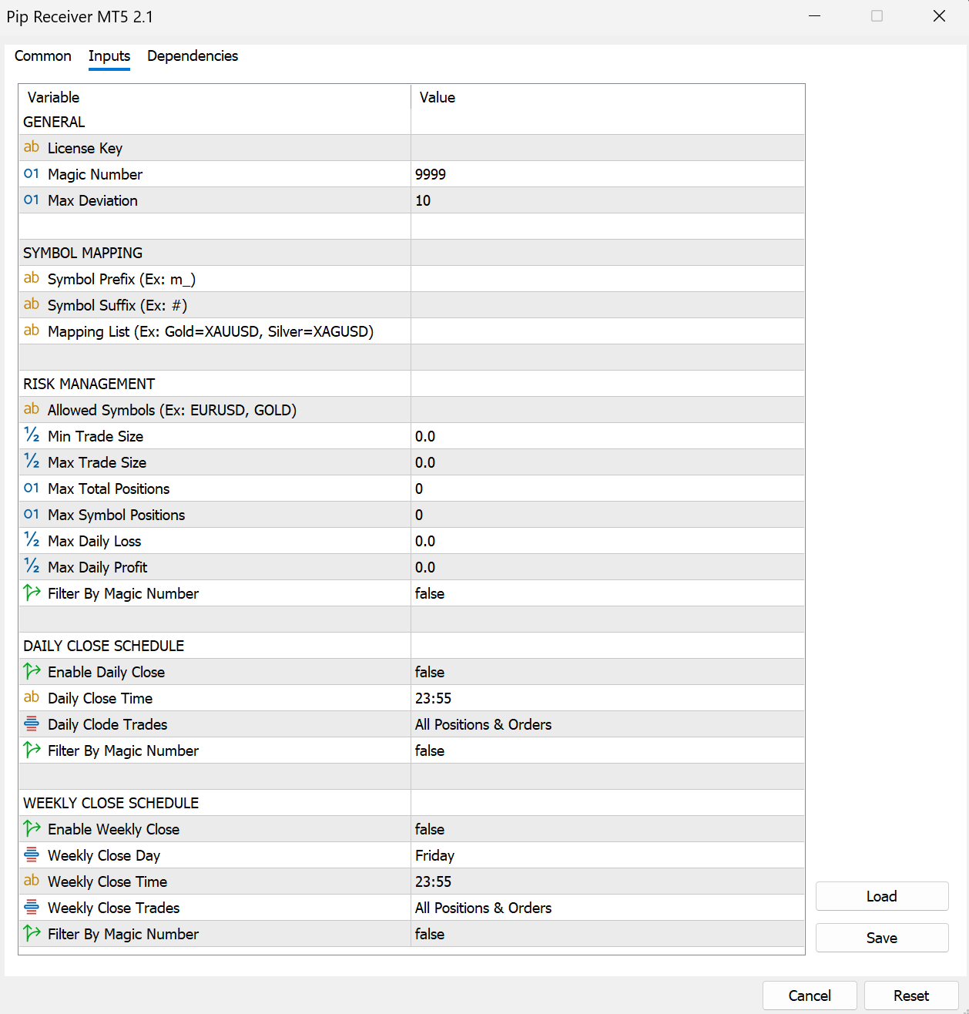The height and width of the screenshot is (1014, 969).
Task: Open Weekly Close Day dropdown showing Friday
Action: pos(607,855)
